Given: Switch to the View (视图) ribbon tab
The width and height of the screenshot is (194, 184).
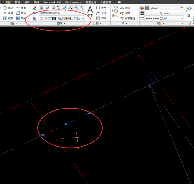Looking at the screenshot, I should (x=8, y=2).
